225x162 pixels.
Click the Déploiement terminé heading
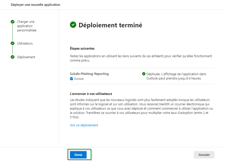[110, 25]
